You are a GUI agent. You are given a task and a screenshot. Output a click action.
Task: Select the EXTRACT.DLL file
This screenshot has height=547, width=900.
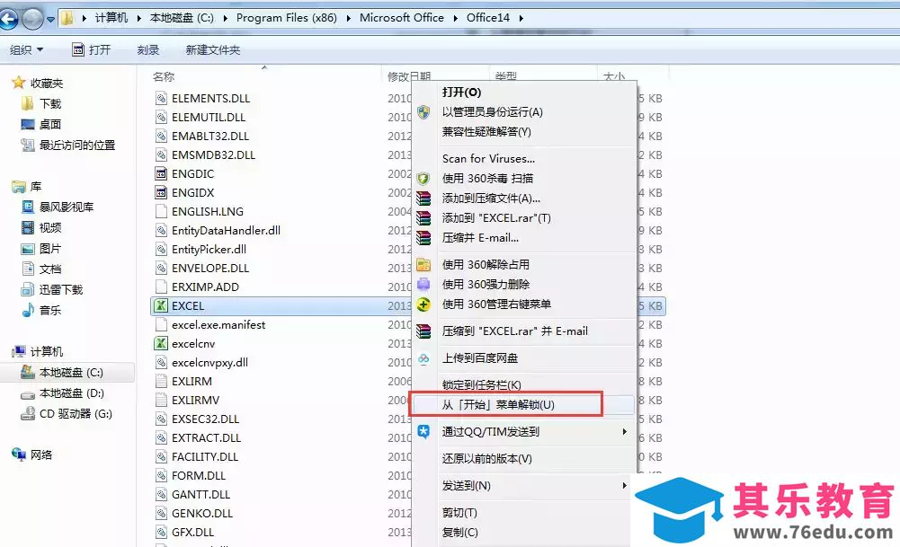206,438
